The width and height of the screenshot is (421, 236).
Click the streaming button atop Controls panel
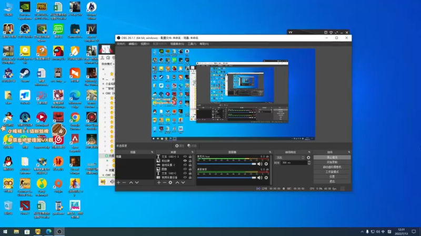pos(332,157)
